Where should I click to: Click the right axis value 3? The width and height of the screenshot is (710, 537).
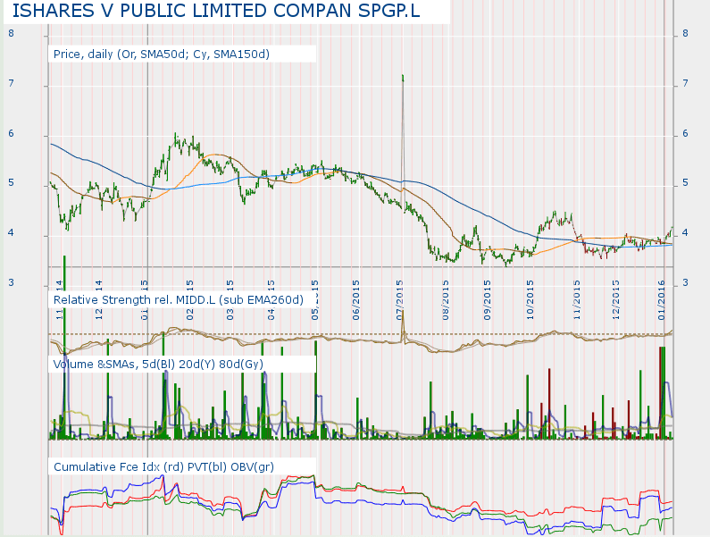click(x=685, y=282)
